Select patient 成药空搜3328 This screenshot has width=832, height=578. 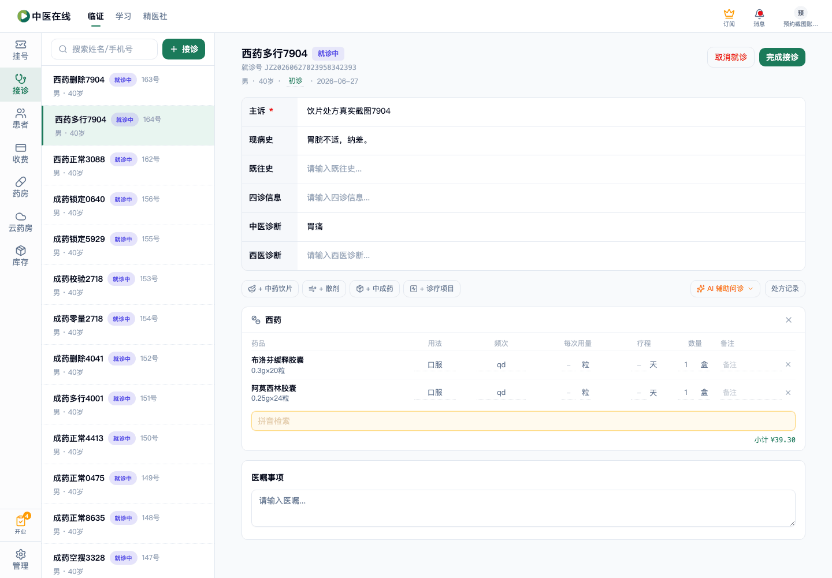[x=128, y=561]
